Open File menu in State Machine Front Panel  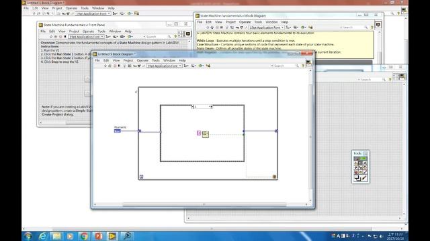point(43,31)
